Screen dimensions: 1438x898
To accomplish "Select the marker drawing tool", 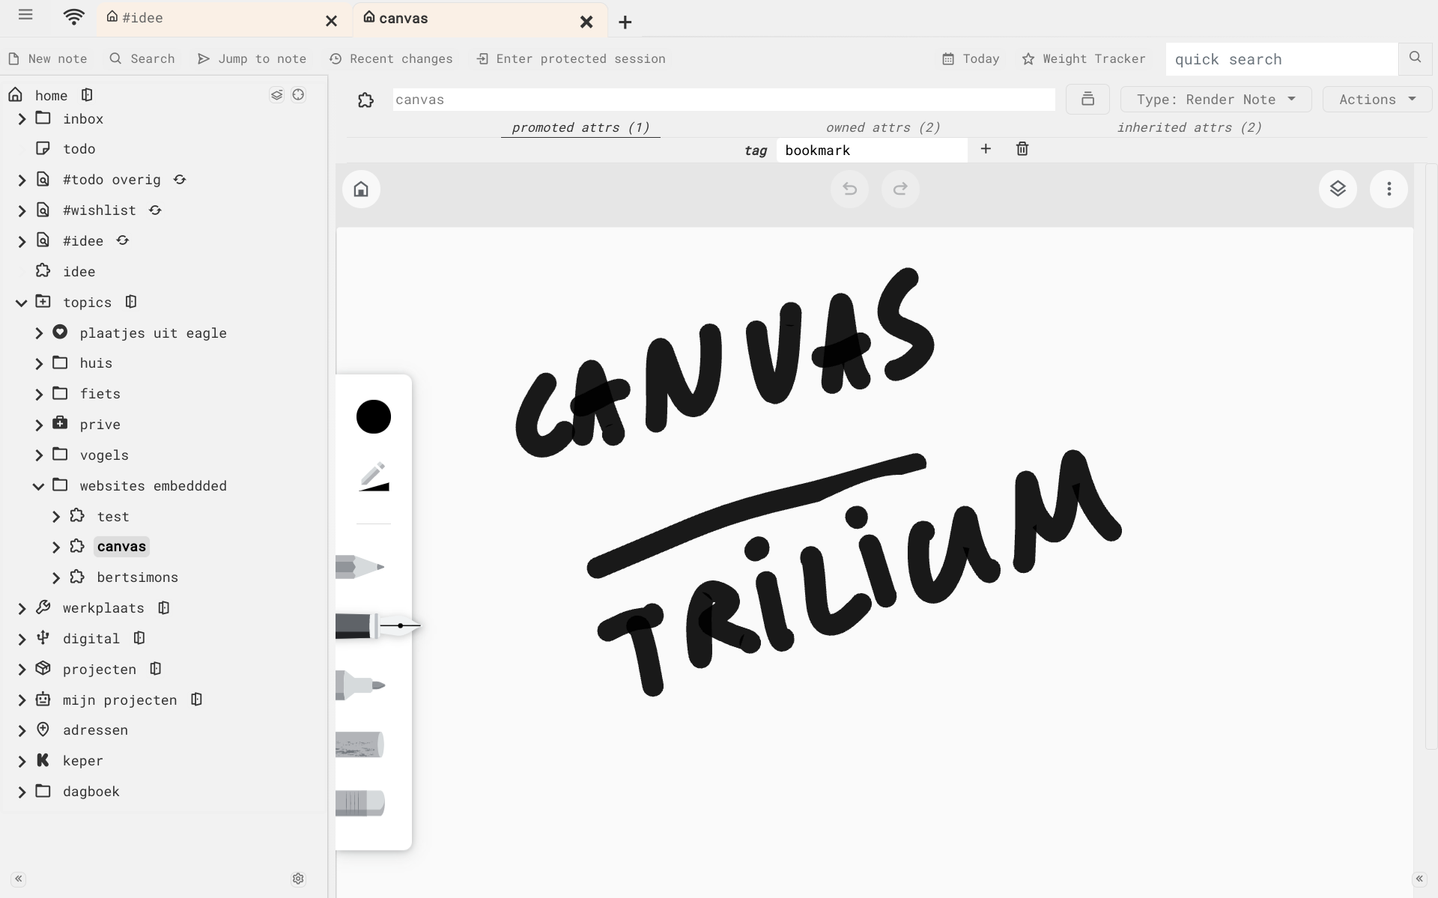I will click(360, 685).
